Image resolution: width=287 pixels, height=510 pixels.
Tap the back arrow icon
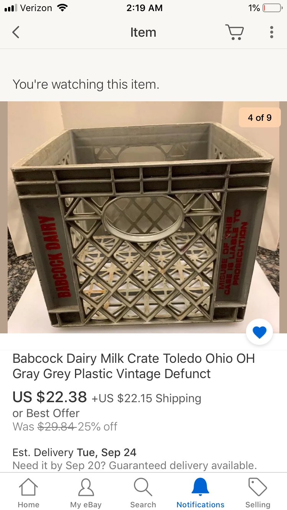click(16, 32)
